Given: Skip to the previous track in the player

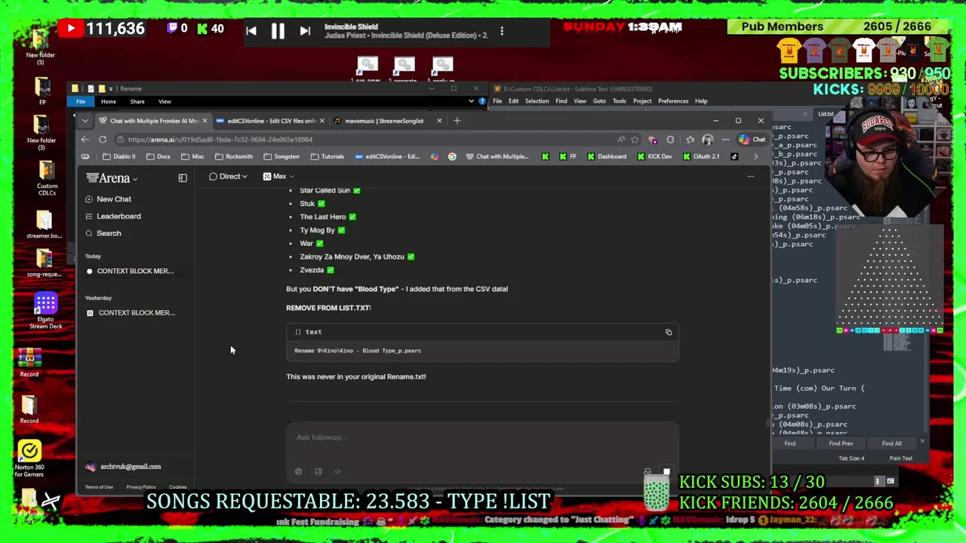Looking at the screenshot, I should pos(251,31).
